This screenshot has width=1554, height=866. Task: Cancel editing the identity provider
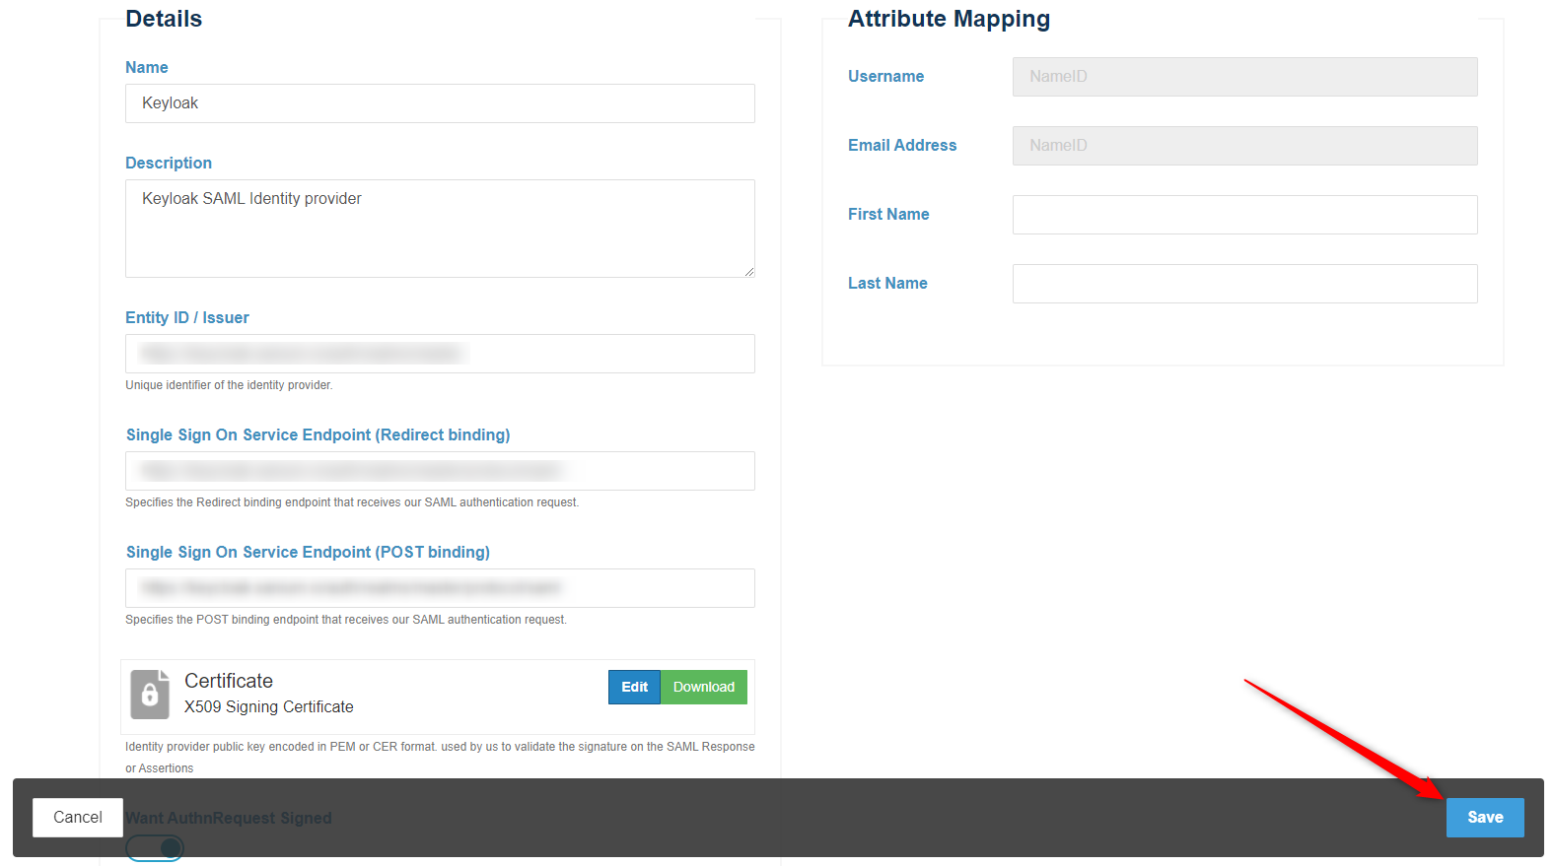pos(78,817)
